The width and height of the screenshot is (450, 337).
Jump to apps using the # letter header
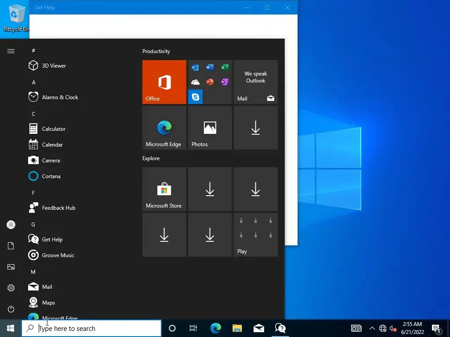tap(33, 50)
